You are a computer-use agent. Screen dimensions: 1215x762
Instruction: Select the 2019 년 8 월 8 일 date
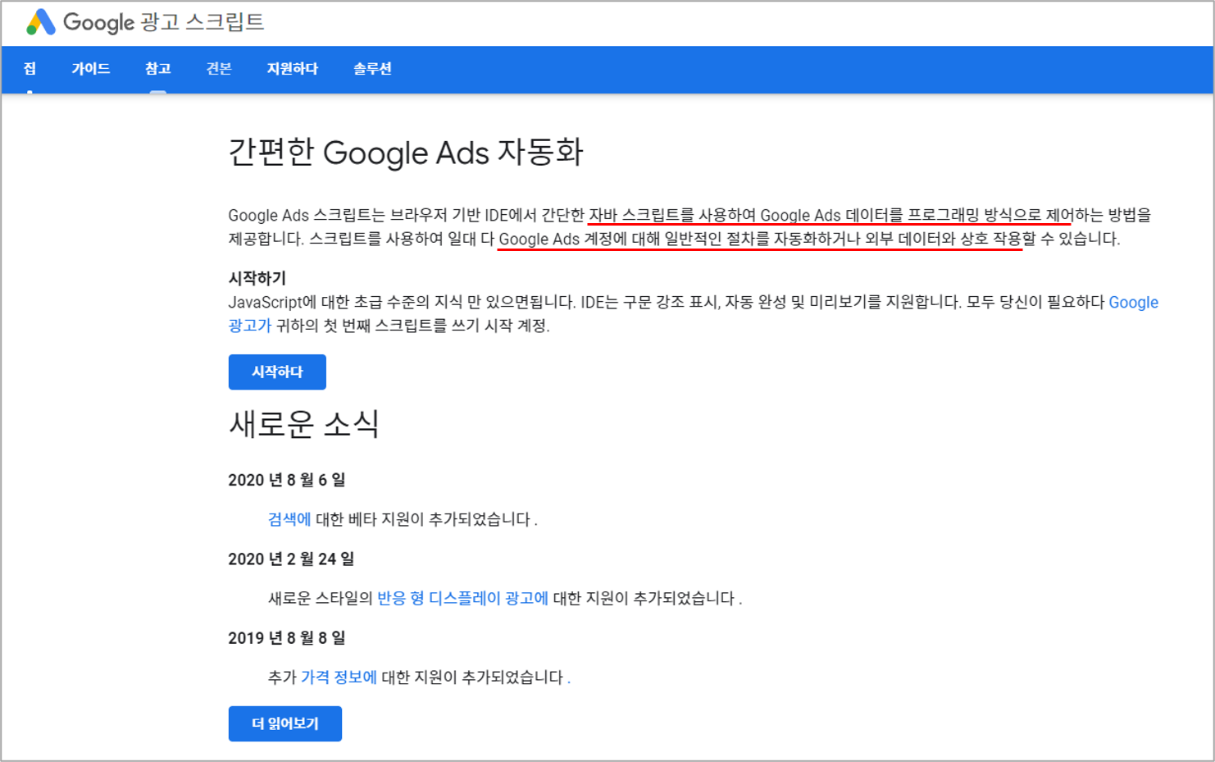tap(286, 637)
